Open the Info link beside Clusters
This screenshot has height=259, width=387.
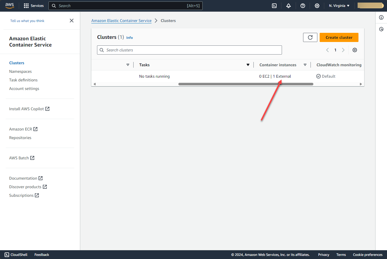click(130, 38)
